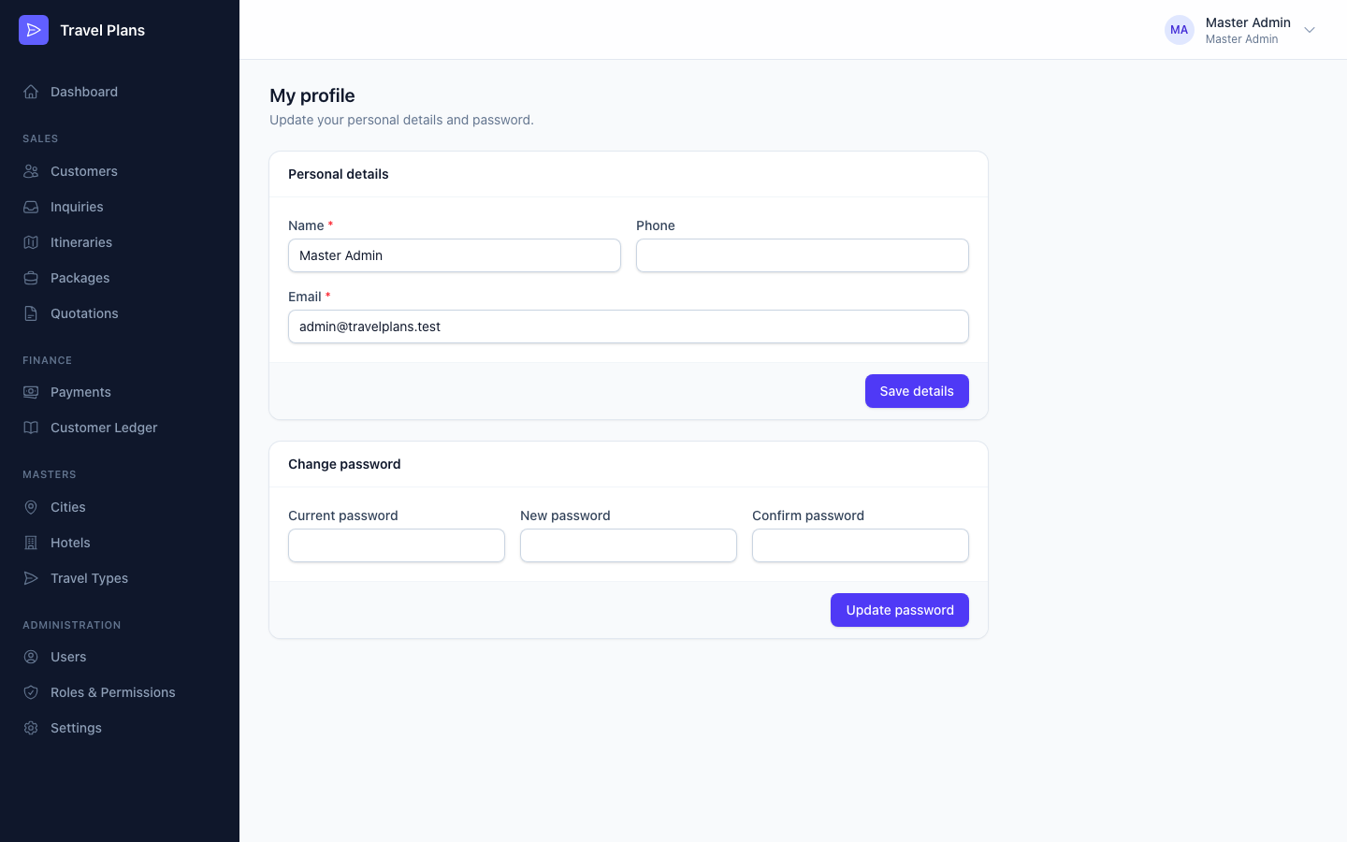1347x842 pixels.
Task: Open the Dashboard home icon
Action: click(x=31, y=92)
